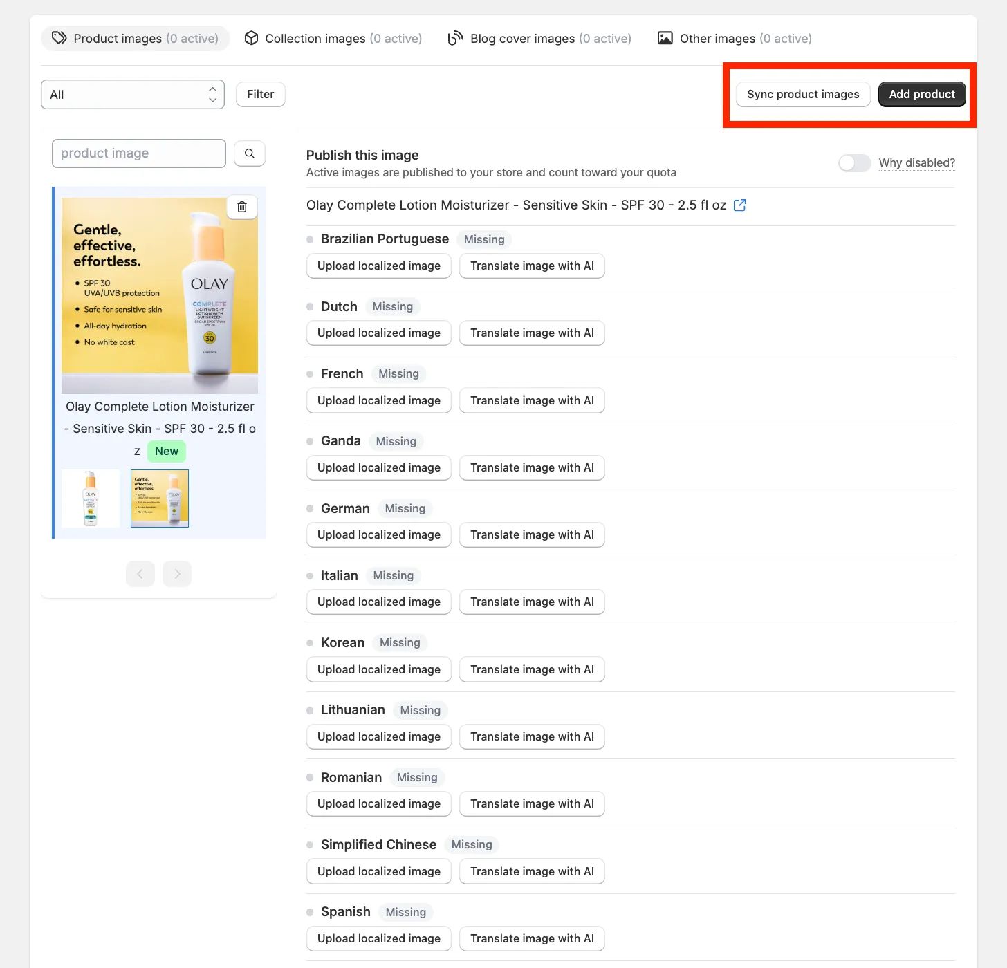The height and width of the screenshot is (968, 1007).
Task: Click the Italian language label
Action: point(340,576)
